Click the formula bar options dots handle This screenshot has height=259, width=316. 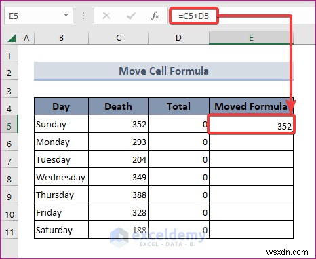pyautogui.click(x=83, y=16)
